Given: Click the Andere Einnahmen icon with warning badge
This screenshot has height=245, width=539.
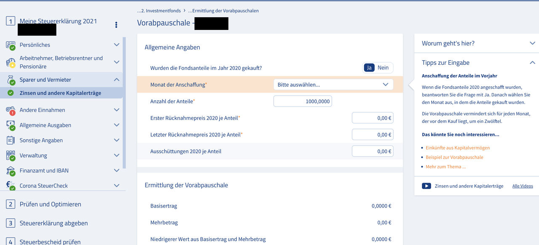Looking at the screenshot, I should pyautogui.click(x=11, y=110).
